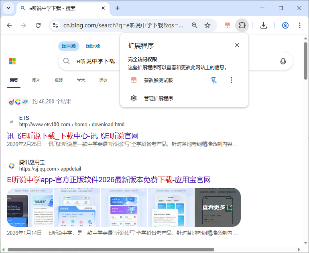The image size is (309, 253).
Task: Click horizontal scrollbar left arrow
Action: coord(3,249)
